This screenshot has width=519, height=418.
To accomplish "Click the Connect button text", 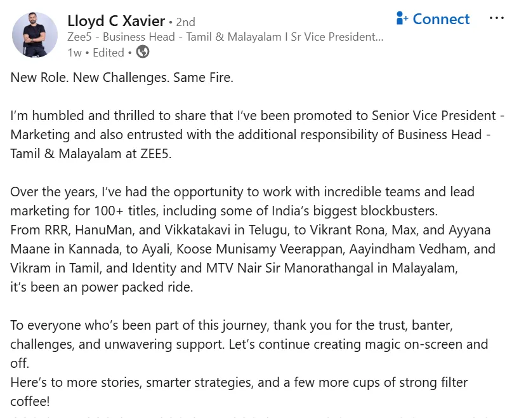I will click(x=441, y=19).
